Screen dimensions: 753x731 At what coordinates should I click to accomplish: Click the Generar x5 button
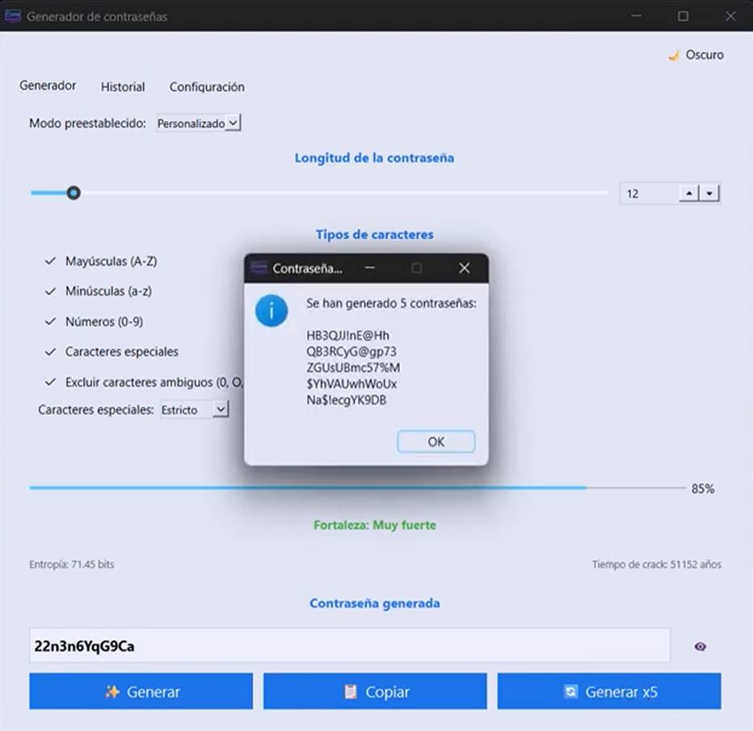(x=609, y=692)
